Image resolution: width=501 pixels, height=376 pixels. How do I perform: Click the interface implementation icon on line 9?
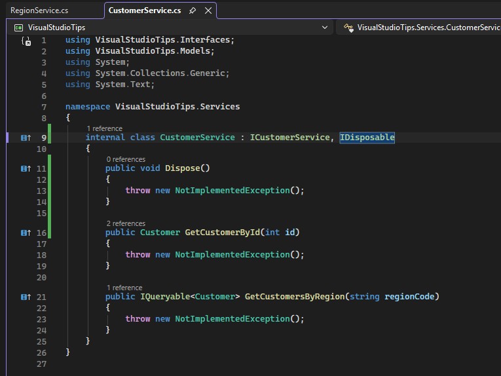coord(26,138)
